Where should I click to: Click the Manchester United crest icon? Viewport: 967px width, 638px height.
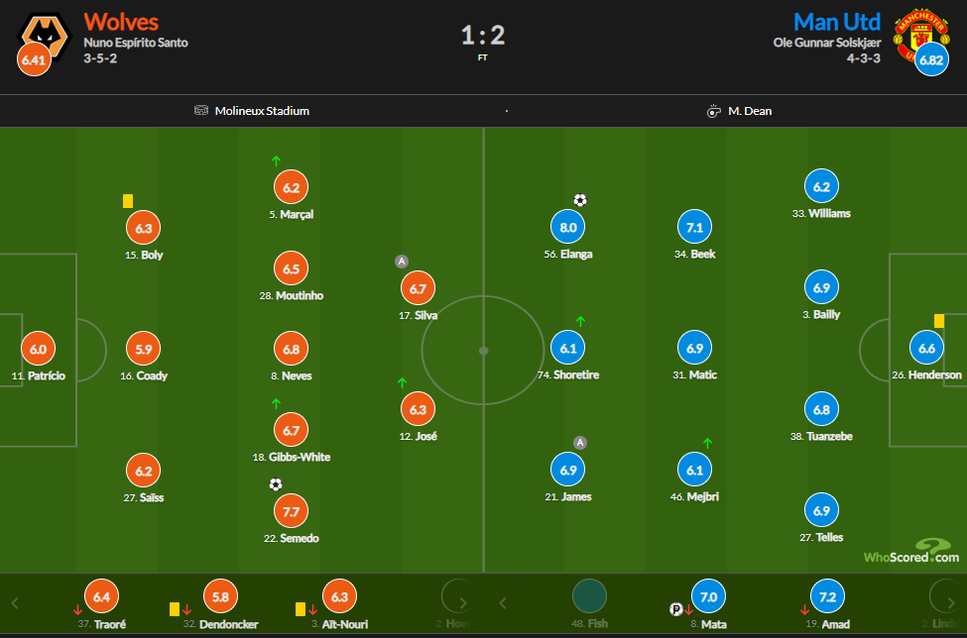921,35
